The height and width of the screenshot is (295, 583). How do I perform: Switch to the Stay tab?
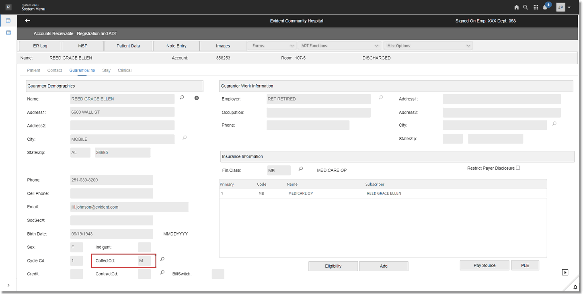pos(106,70)
